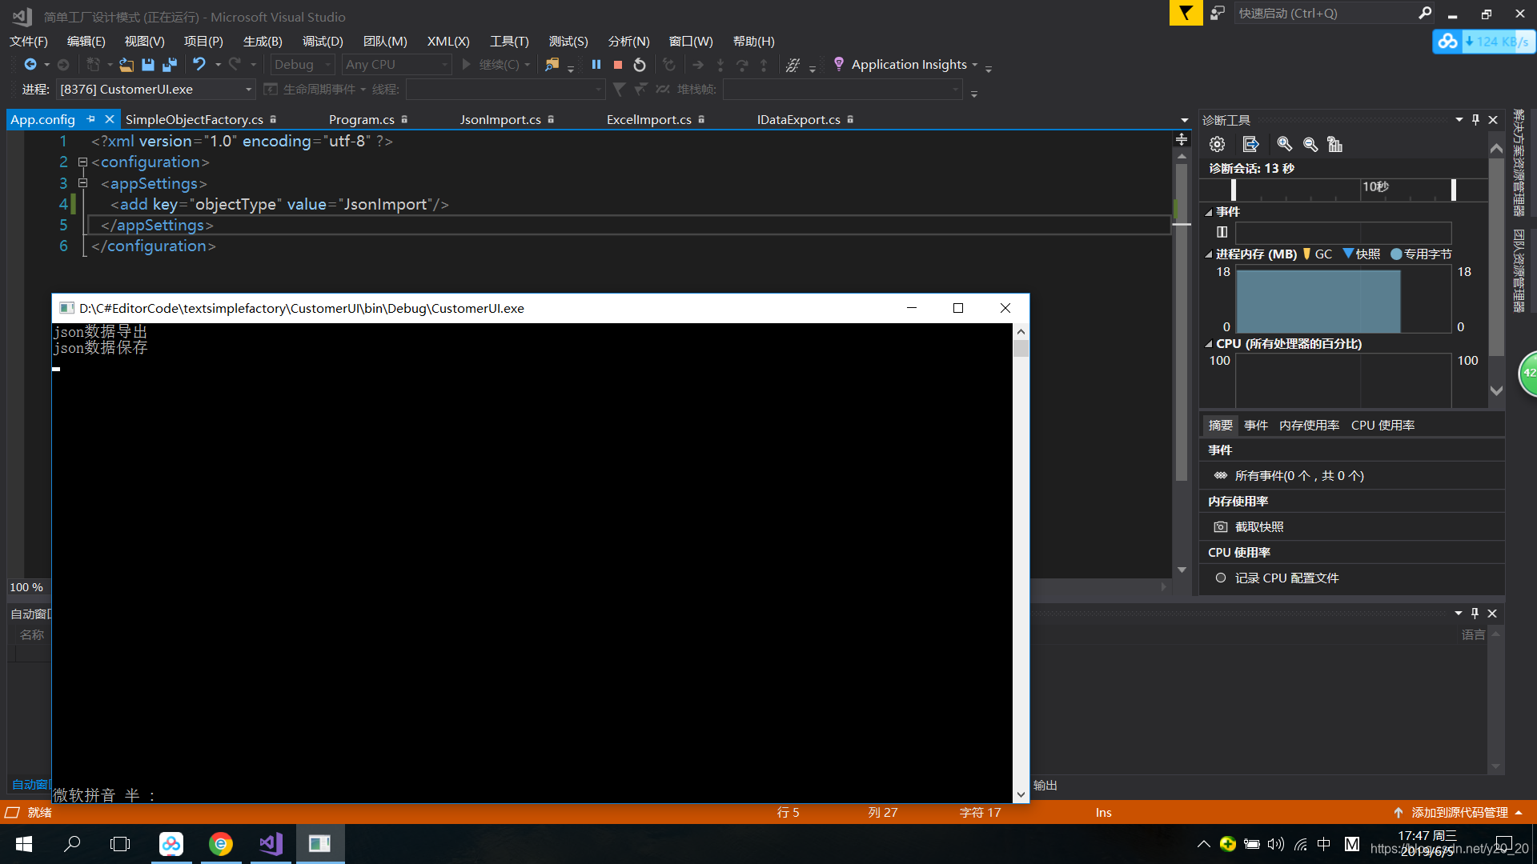
Task: Switch to the SimpleObjectFactory.cs tab
Action: click(195, 119)
